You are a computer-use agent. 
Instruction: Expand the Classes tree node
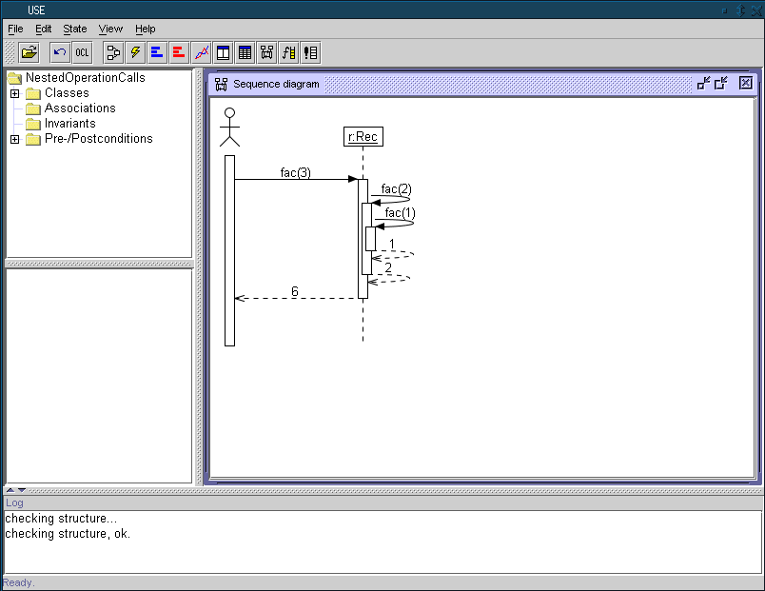(14, 93)
